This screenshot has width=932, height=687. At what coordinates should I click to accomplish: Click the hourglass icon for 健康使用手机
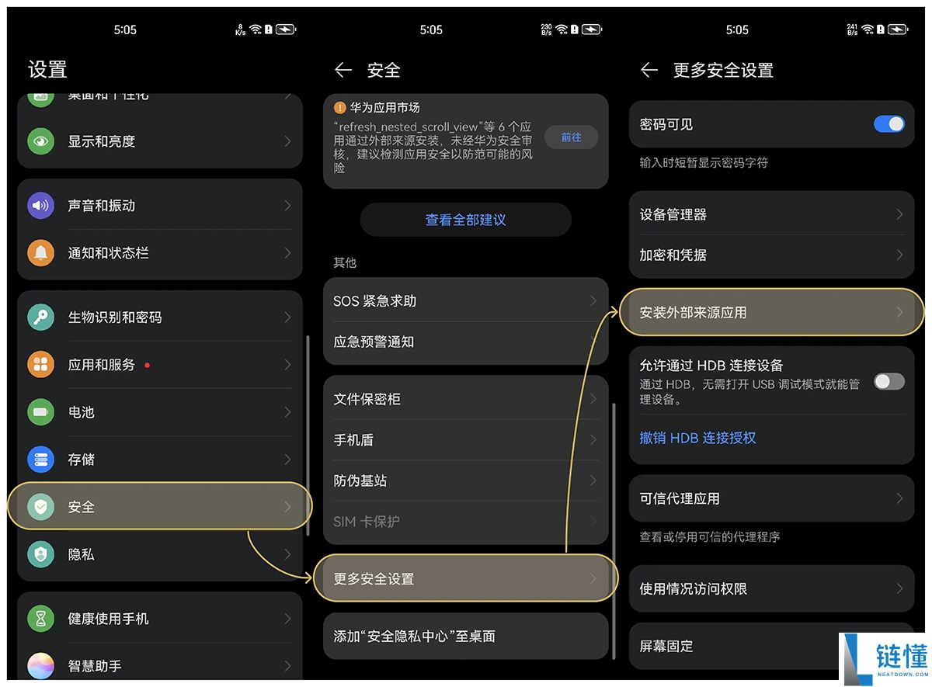(x=41, y=618)
